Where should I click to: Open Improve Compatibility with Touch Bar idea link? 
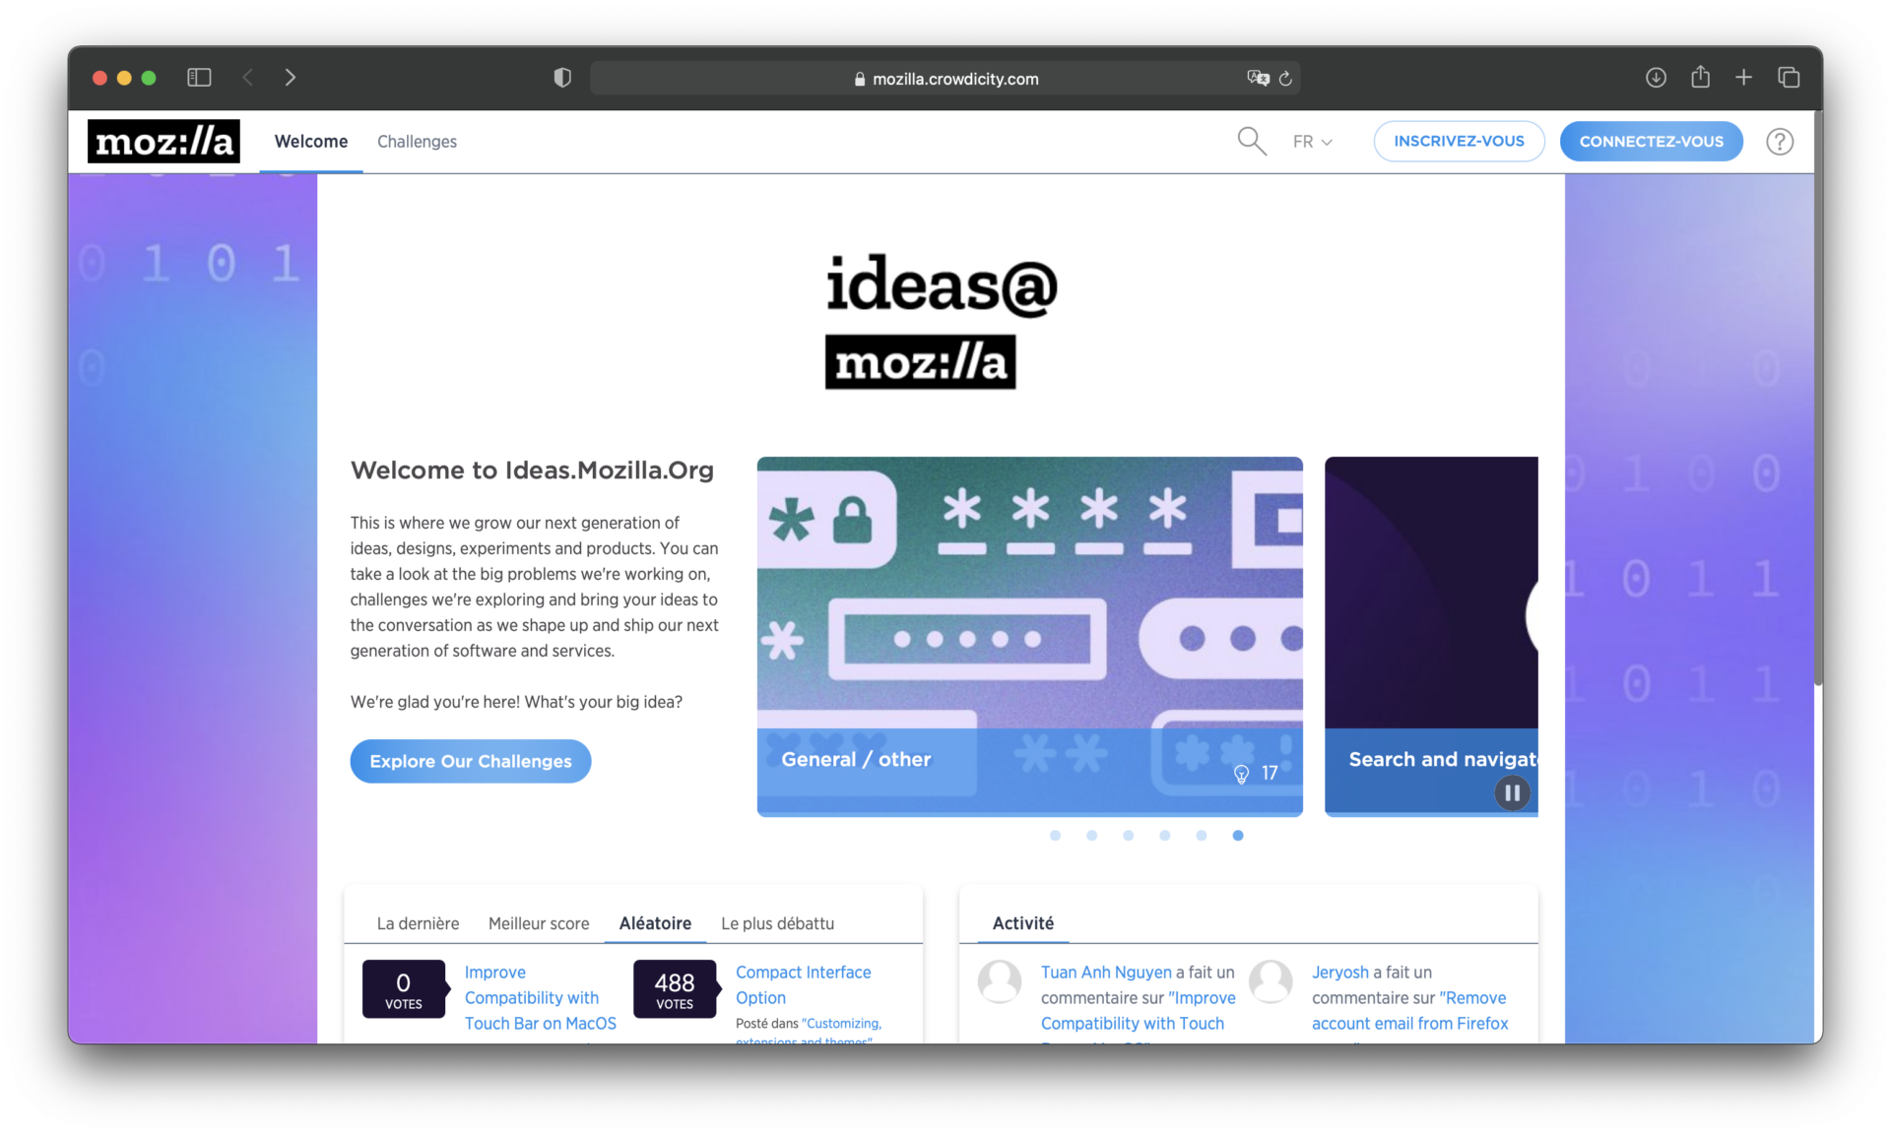click(541, 997)
